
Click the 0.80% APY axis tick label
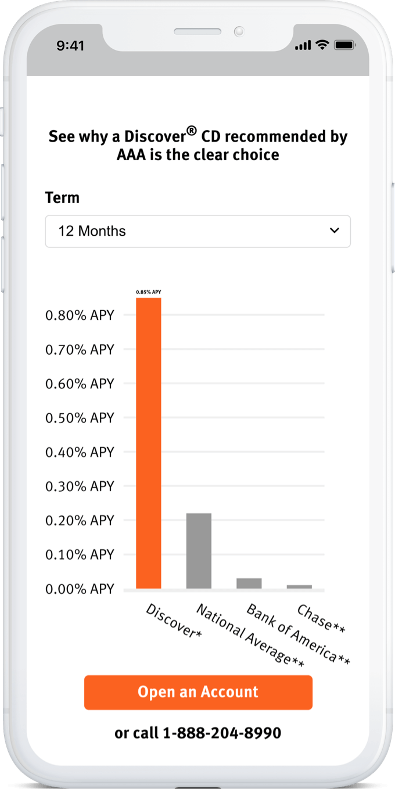(80, 315)
